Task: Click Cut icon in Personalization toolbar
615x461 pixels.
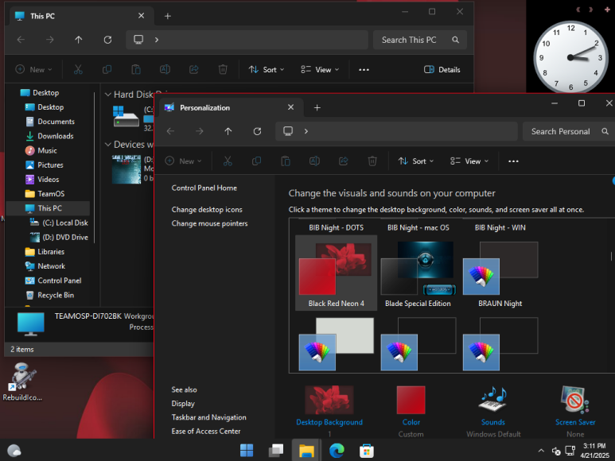Action: click(228, 161)
